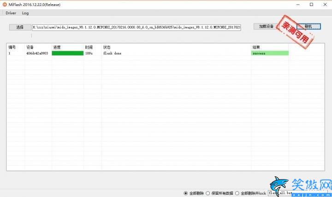
Task: Click the 设备 column header
Action: click(30, 47)
